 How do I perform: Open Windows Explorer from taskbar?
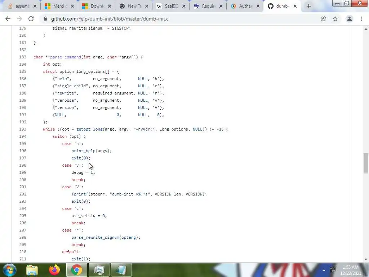(x=32, y=270)
